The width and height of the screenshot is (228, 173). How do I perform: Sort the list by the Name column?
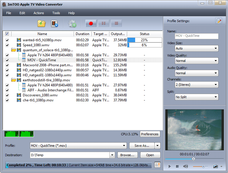(x=43, y=34)
